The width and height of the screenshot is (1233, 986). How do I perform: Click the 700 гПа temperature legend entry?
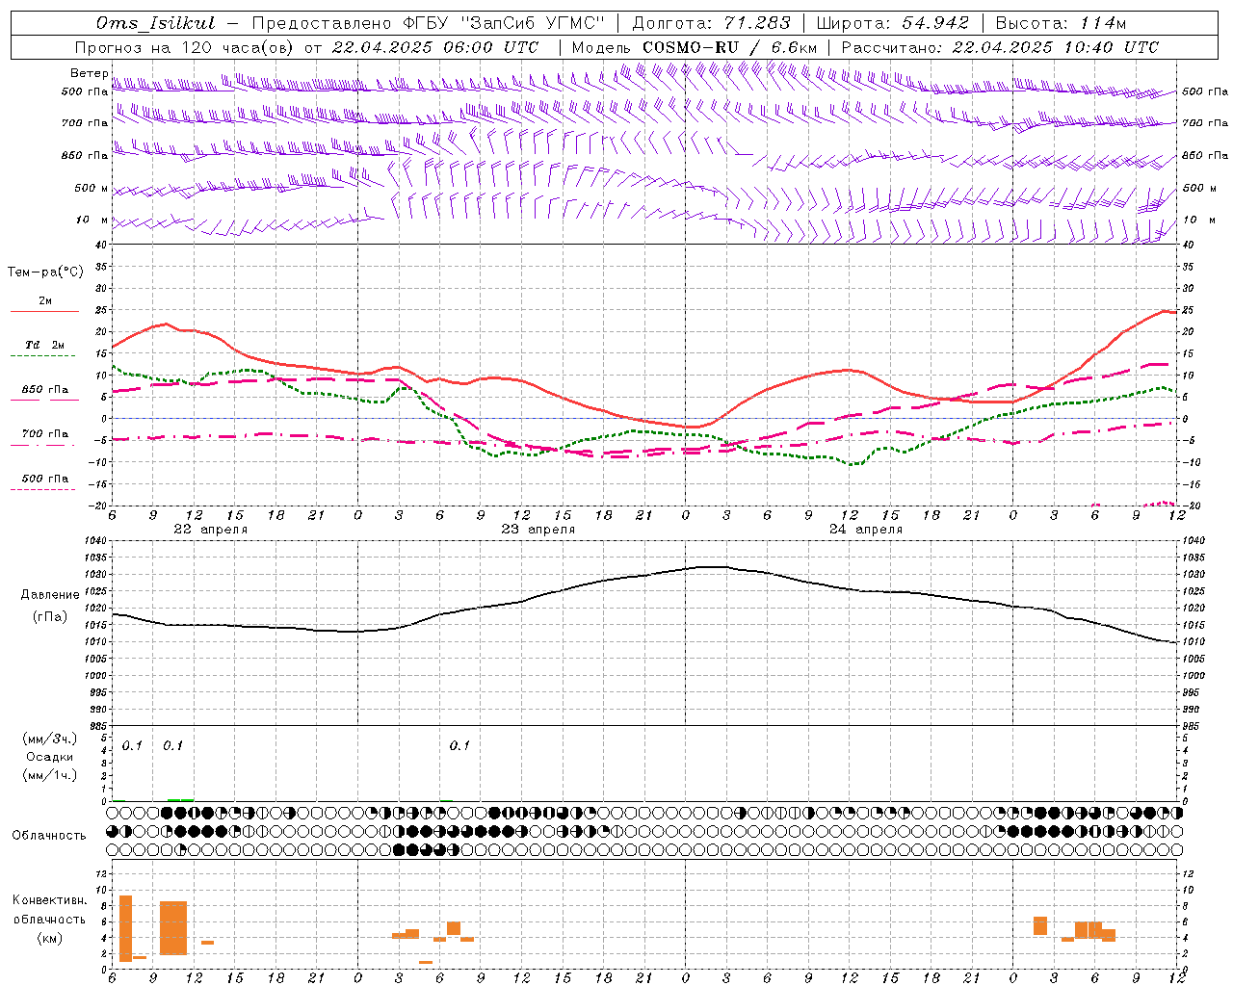[x=44, y=437]
